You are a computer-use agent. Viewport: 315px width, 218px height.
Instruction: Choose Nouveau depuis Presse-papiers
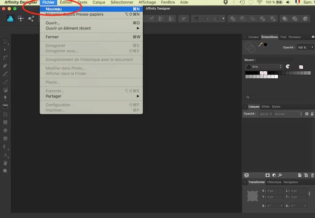point(91,14)
